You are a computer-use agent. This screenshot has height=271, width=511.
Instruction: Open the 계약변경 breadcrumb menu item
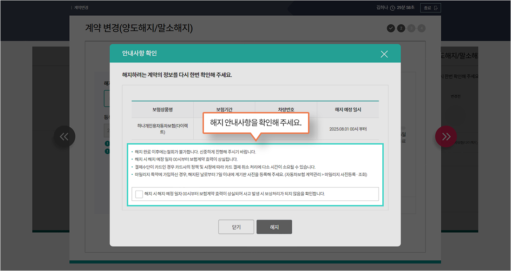[x=82, y=7]
